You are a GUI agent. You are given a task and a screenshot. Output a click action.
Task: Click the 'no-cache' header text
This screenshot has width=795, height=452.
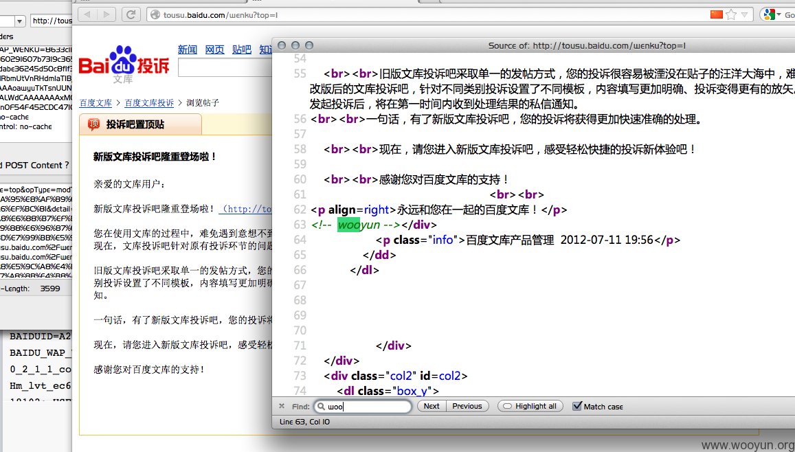point(14,117)
